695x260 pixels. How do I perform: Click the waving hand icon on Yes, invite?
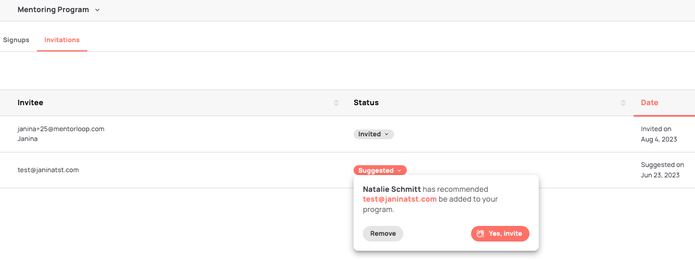coord(480,233)
